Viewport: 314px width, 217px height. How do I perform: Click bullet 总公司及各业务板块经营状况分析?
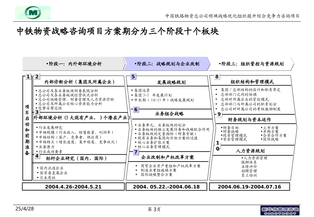coord(67,95)
